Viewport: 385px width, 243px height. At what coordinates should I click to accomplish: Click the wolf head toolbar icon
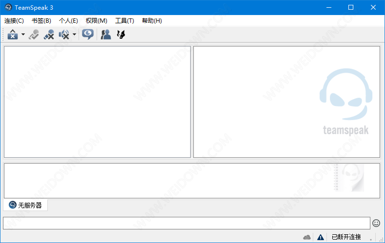point(120,35)
